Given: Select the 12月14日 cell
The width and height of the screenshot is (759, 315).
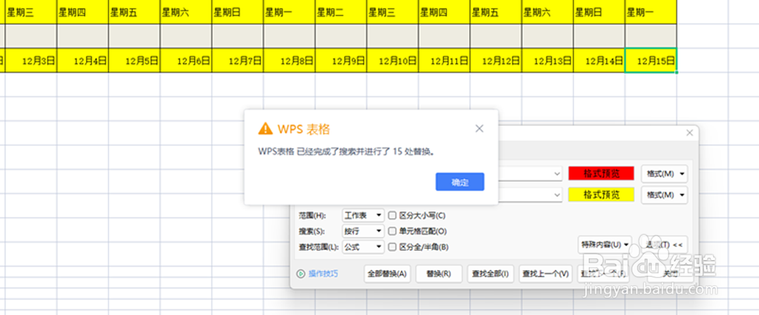Looking at the screenshot, I should pyautogui.click(x=600, y=61).
